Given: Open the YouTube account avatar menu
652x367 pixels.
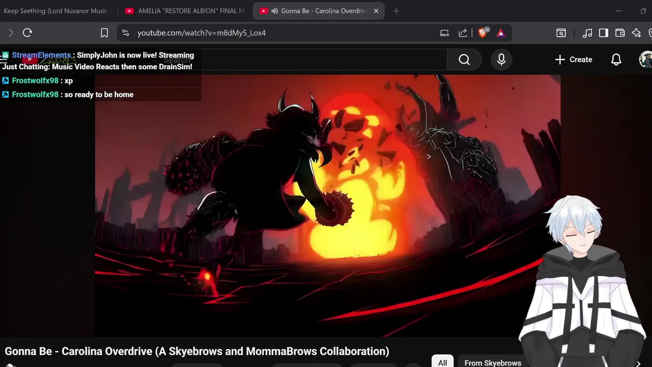Looking at the screenshot, I should 646,60.
